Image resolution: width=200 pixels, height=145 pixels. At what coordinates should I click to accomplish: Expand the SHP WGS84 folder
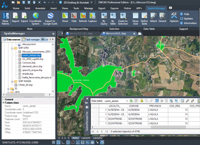pyautogui.click(x=12, y=81)
